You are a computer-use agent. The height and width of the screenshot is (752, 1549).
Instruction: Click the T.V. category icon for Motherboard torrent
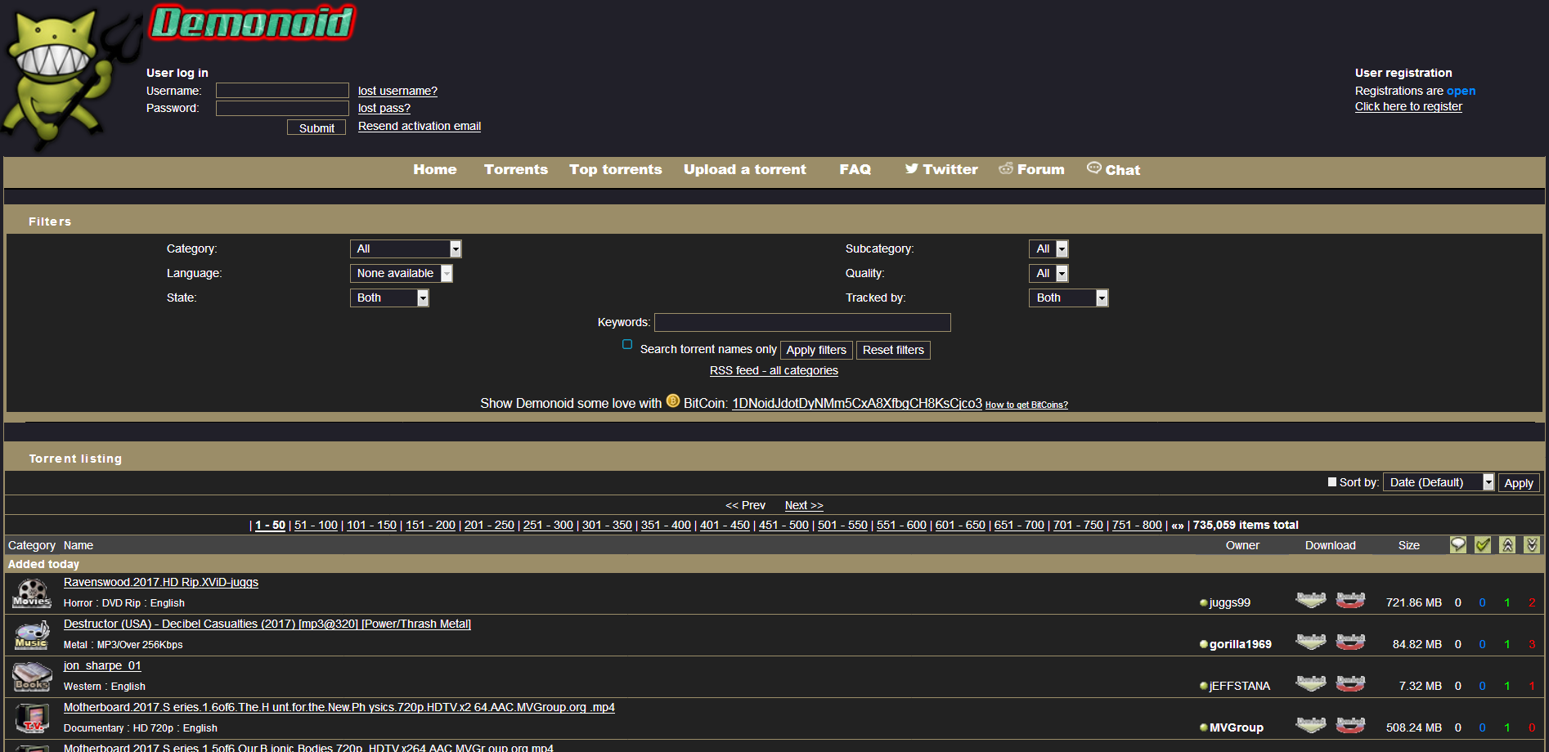(31, 718)
